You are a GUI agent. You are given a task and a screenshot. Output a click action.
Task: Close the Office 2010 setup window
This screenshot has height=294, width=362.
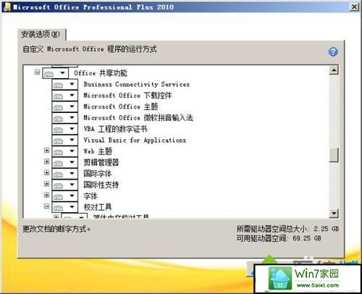[354, 7]
